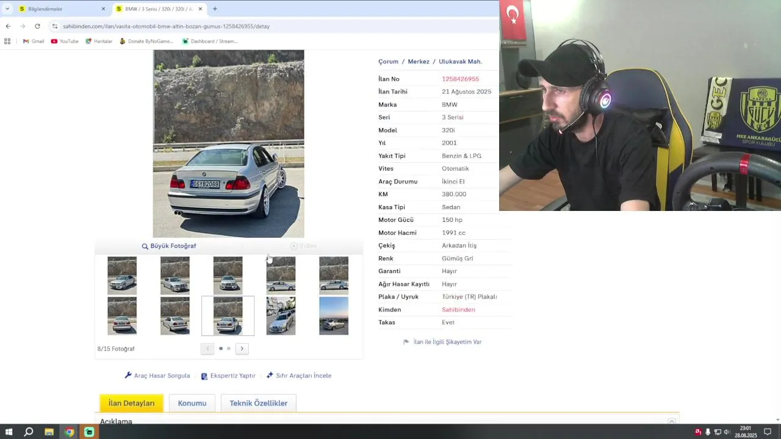The width and height of the screenshot is (781, 439).
Task: Select the third thumbnail in top row
Action: point(228,276)
